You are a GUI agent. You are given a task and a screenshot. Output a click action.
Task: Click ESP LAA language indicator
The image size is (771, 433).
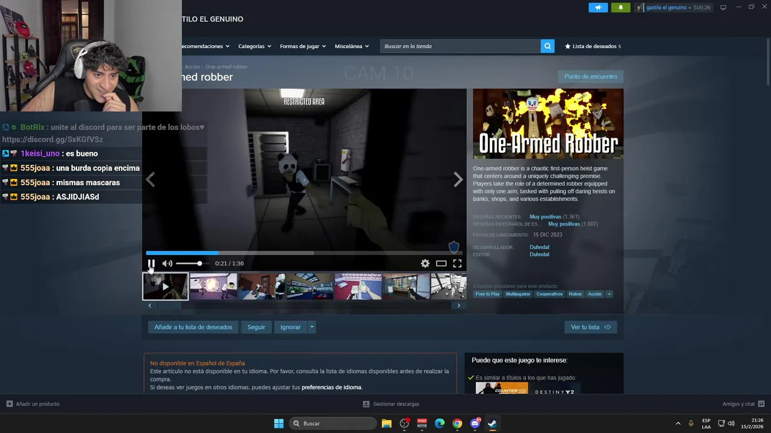click(706, 423)
